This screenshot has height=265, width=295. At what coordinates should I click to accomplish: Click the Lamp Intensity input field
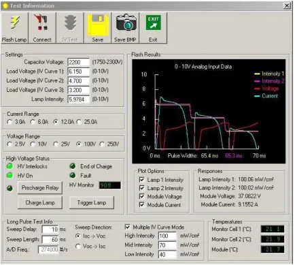point(78,99)
